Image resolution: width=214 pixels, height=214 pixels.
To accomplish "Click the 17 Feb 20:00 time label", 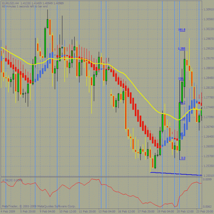I will [146, 211].
